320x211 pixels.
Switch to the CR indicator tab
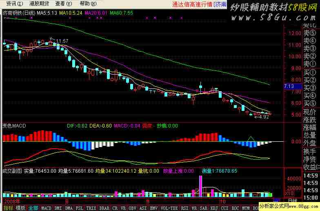click(115, 208)
